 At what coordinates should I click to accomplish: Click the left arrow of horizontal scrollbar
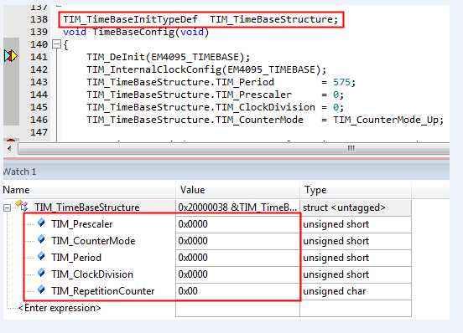click(9, 148)
